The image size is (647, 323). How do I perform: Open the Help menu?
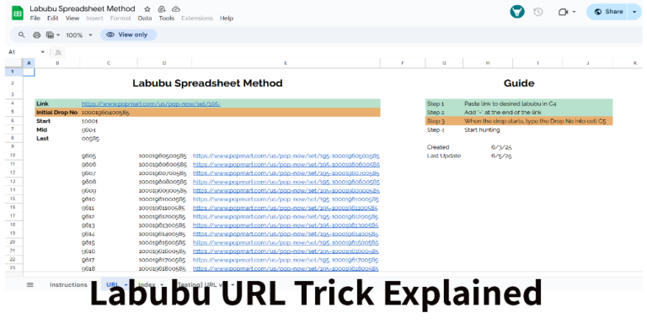pos(227,19)
